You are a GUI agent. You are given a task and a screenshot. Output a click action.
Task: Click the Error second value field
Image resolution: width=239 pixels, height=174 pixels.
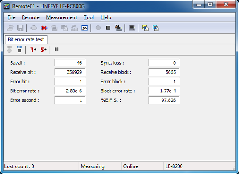70,100
